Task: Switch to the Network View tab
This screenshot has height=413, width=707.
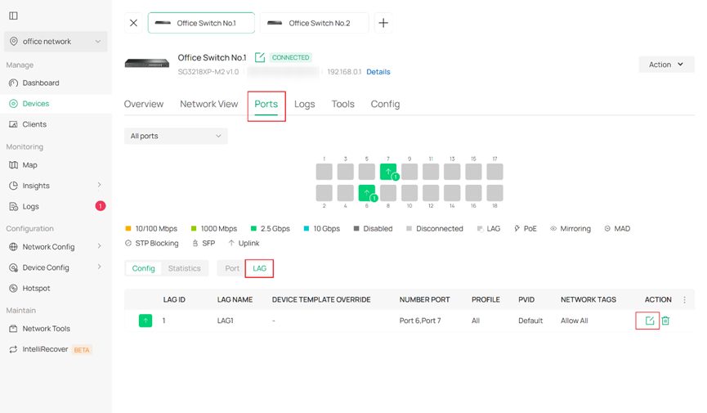Action: click(208, 104)
